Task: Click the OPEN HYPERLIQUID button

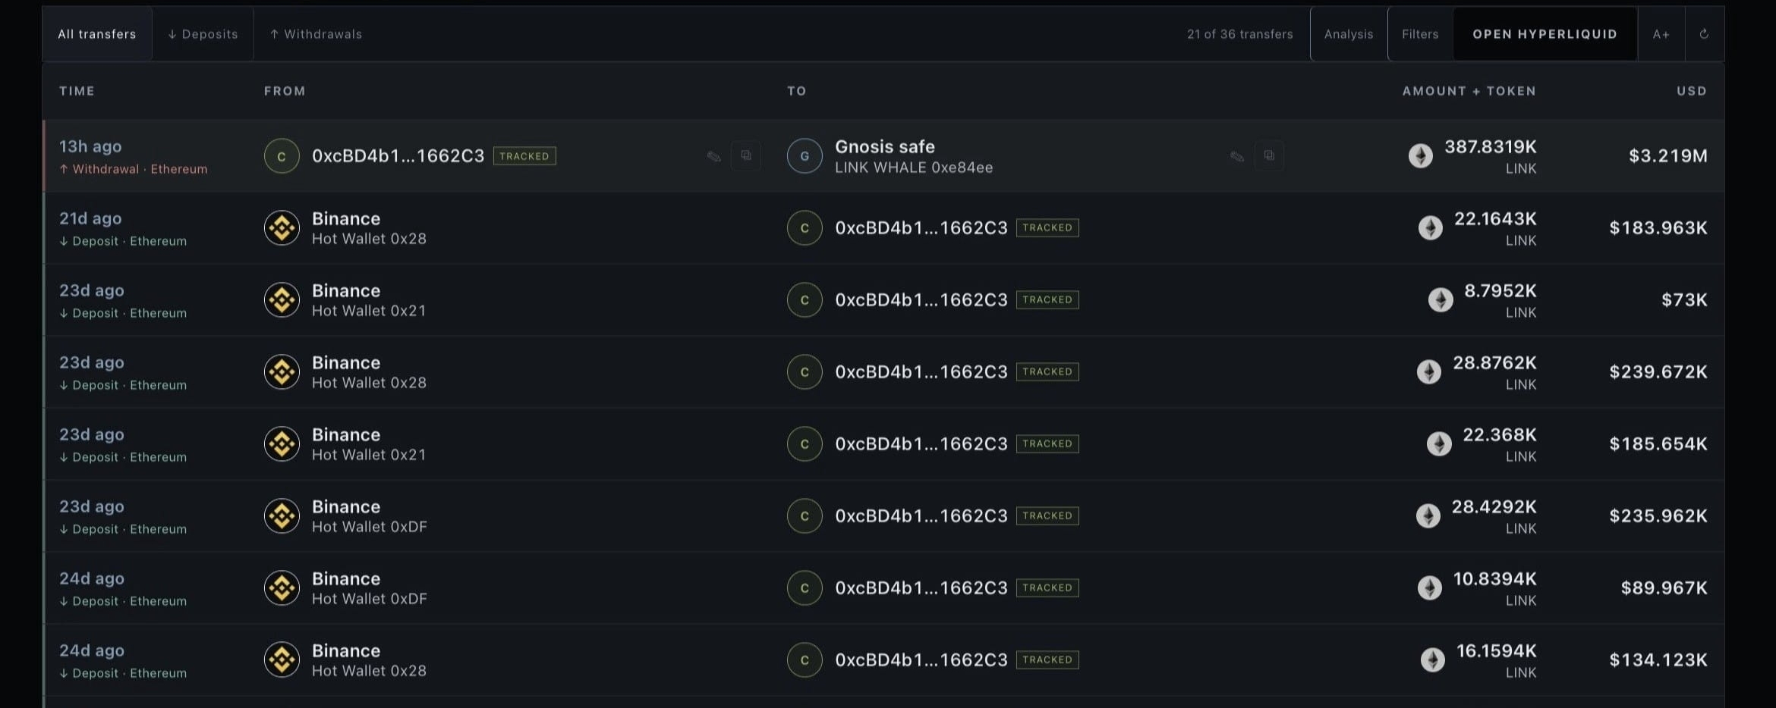Action: pyautogui.click(x=1545, y=34)
